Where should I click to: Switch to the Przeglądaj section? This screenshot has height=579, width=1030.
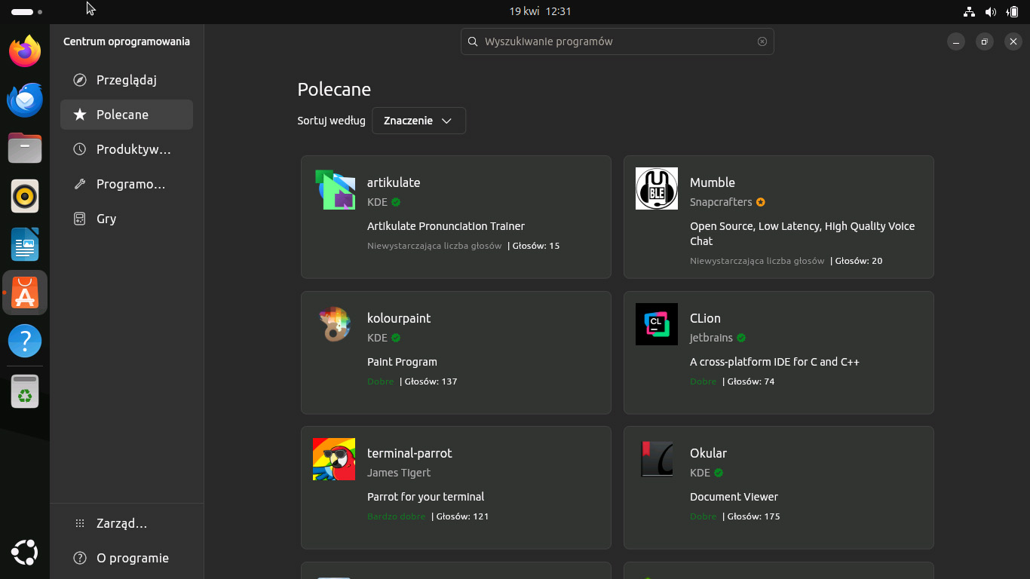pos(127,80)
